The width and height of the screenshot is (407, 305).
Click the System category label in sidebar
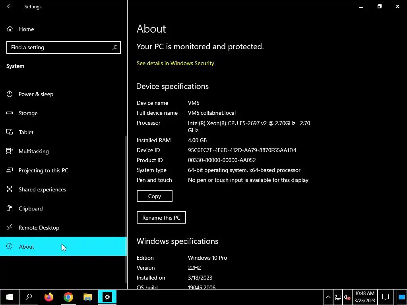[16, 66]
